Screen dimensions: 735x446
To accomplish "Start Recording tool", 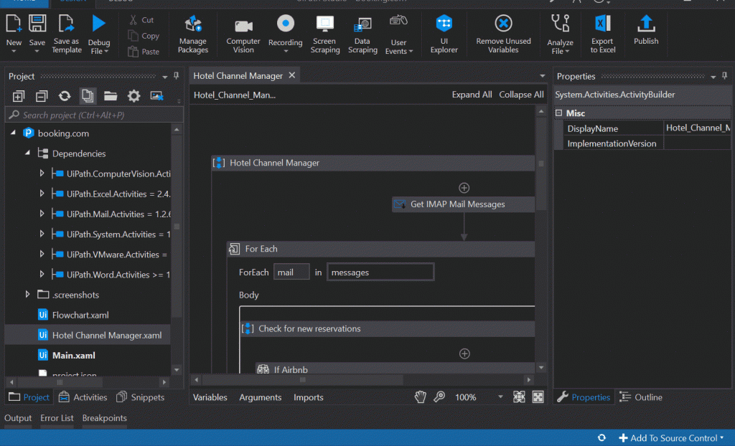I will click(285, 33).
